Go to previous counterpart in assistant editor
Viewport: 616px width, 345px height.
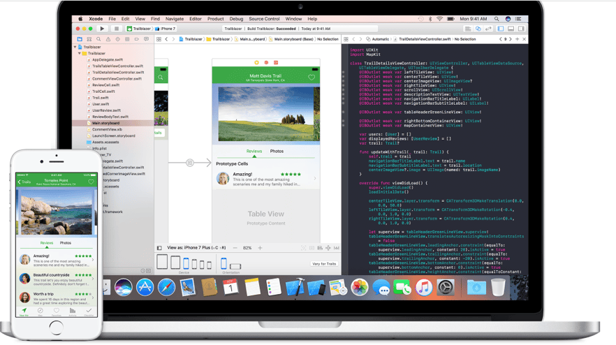(x=501, y=39)
